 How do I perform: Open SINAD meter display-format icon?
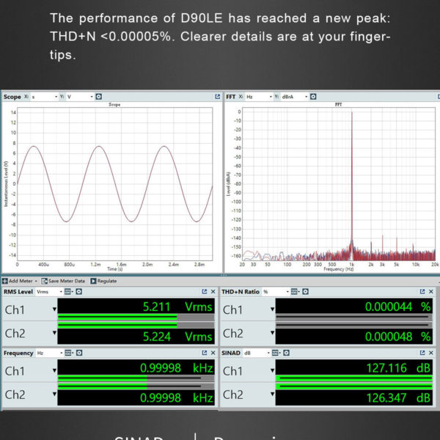tap(276, 353)
